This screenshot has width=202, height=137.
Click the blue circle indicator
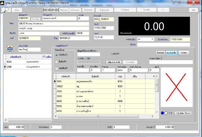tap(162, 113)
